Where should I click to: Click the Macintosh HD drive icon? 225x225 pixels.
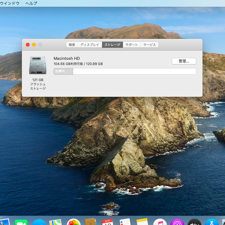pyautogui.click(x=38, y=65)
